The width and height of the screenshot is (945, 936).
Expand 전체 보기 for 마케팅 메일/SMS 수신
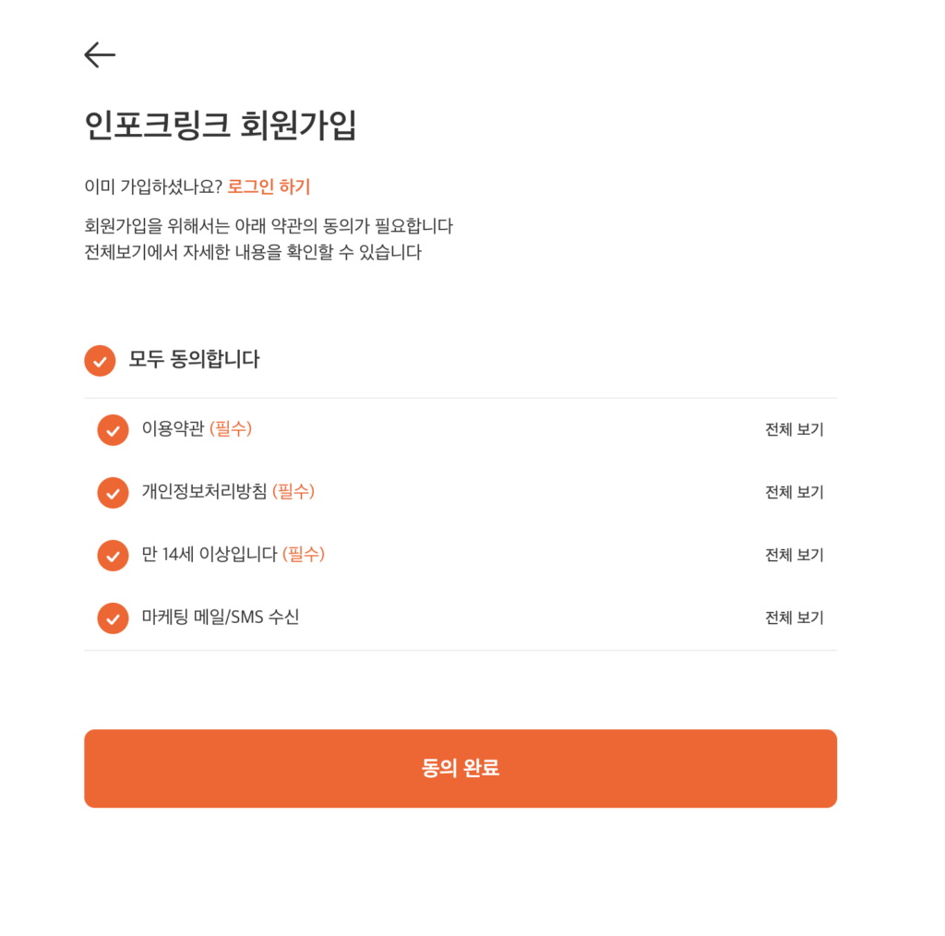795,618
